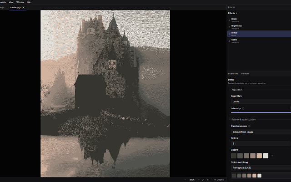
Task: Open the Help menu
Action: pyautogui.click(x=29, y=2)
